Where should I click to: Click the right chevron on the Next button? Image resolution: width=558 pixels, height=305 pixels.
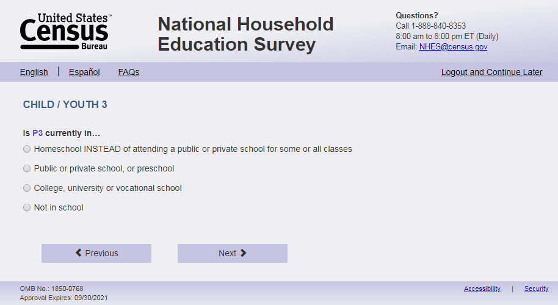coord(244,253)
